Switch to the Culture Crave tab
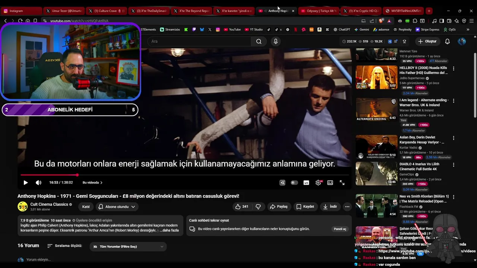 [106, 11]
